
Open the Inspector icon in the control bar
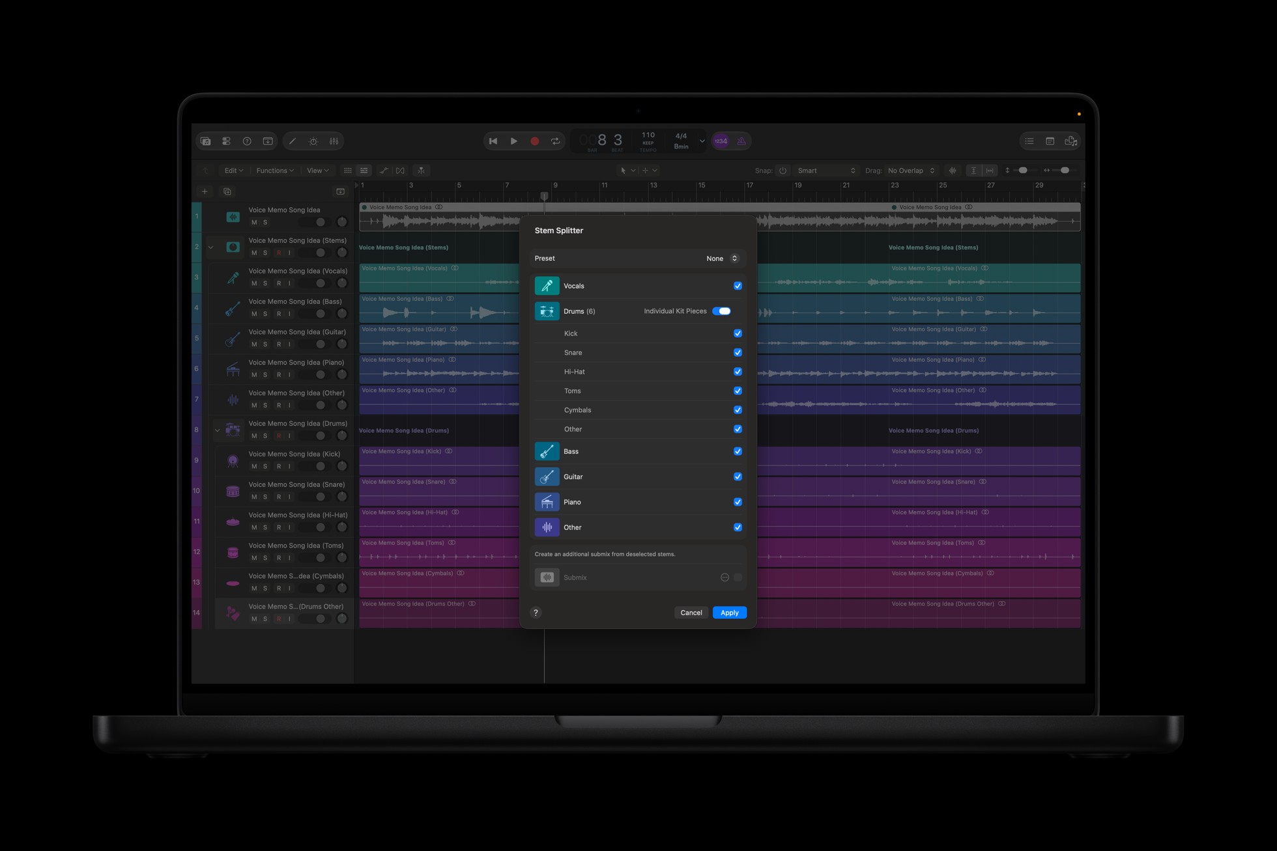click(x=226, y=141)
